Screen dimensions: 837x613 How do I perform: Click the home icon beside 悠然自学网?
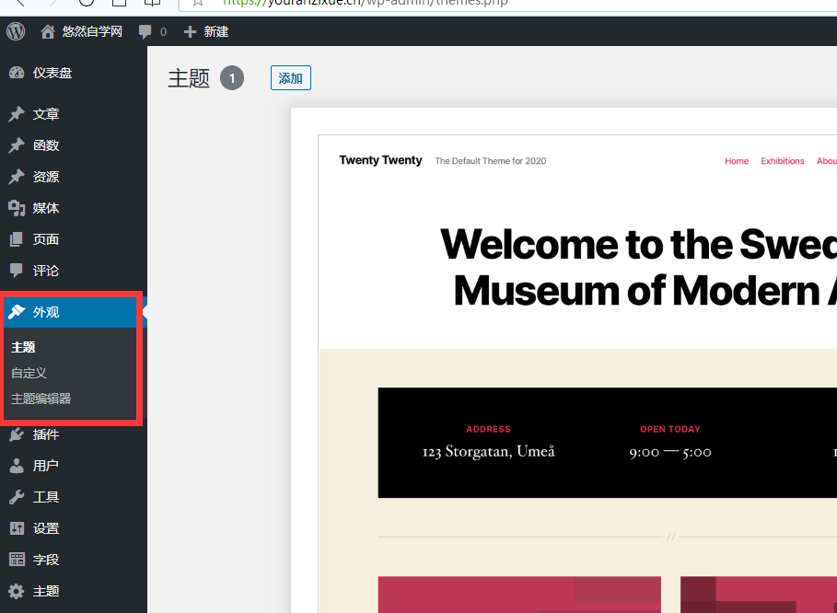coord(48,32)
